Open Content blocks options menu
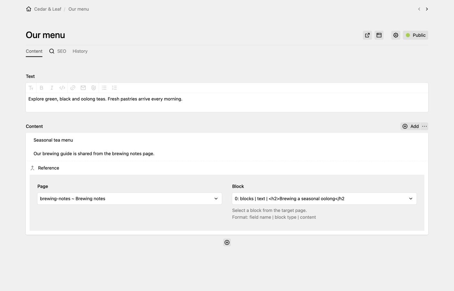This screenshot has height=291, width=454. [x=424, y=126]
